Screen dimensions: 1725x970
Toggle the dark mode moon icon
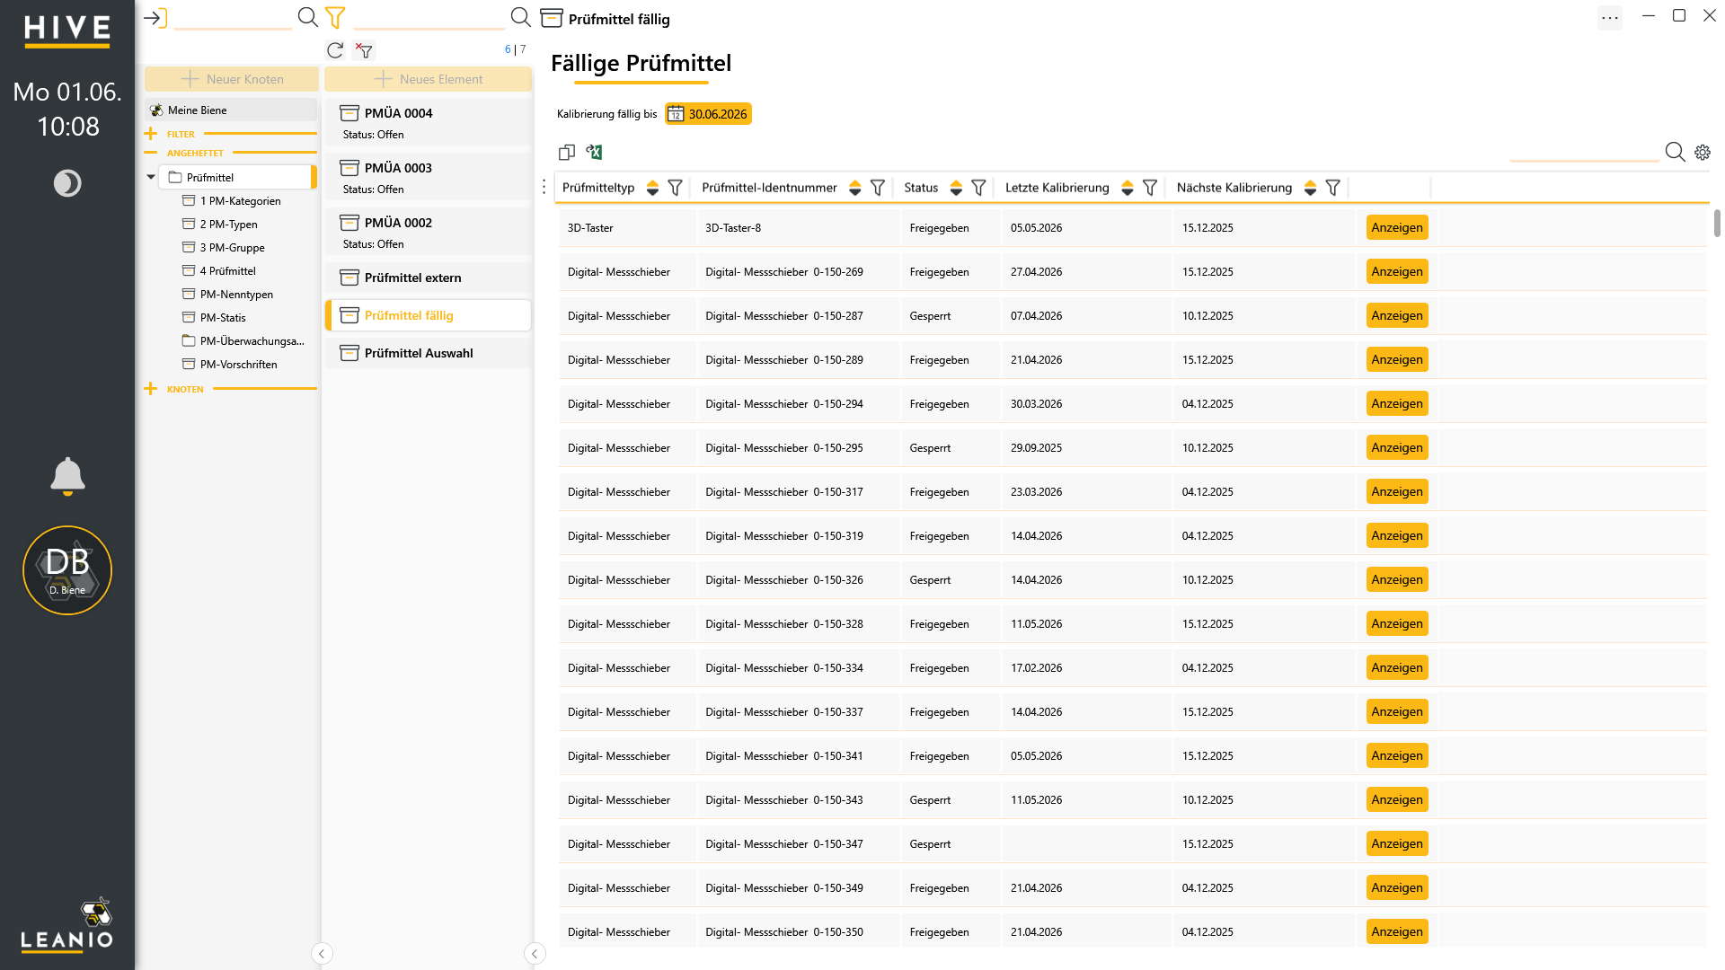coord(67,183)
